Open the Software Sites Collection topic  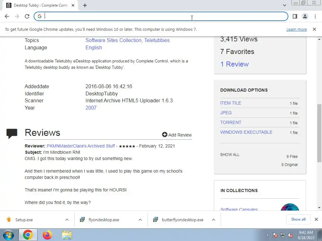tap(114, 40)
